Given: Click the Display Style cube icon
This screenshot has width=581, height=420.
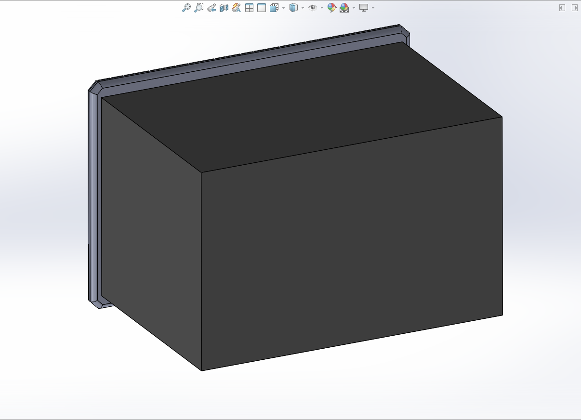Looking at the screenshot, I should (293, 8).
